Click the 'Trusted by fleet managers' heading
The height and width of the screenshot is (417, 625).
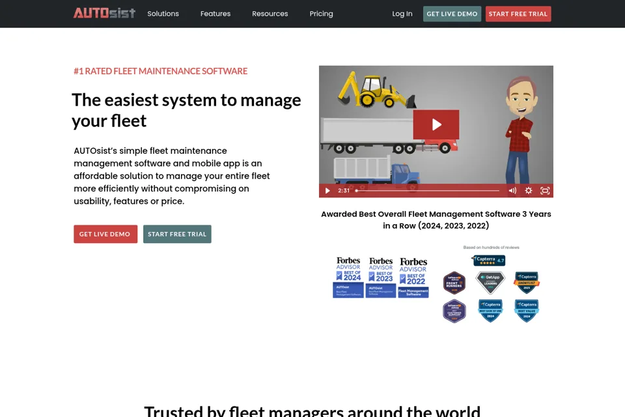(312, 411)
